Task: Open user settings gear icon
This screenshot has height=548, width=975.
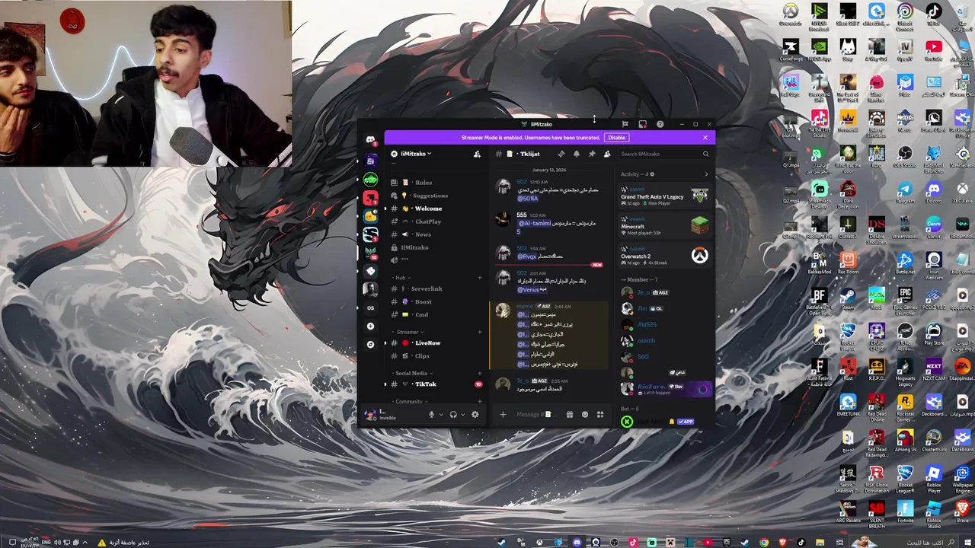Action: click(475, 414)
